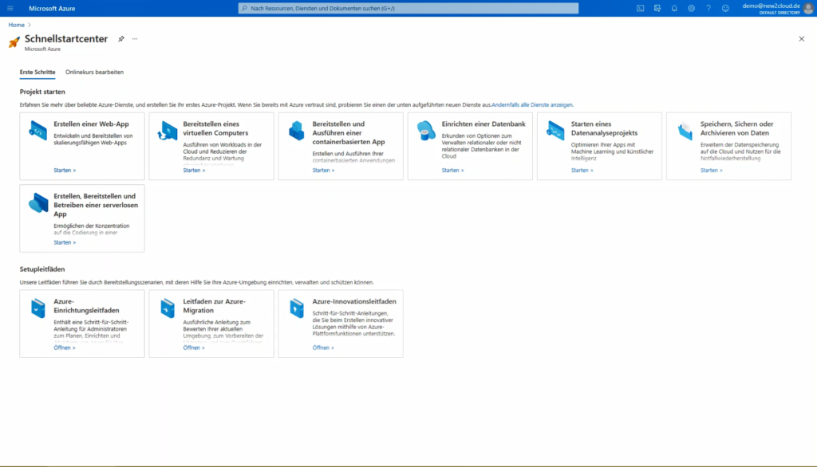Click Starten under Erstellen einer Web-App
This screenshot has height=467, width=817.
click(65, 171)
